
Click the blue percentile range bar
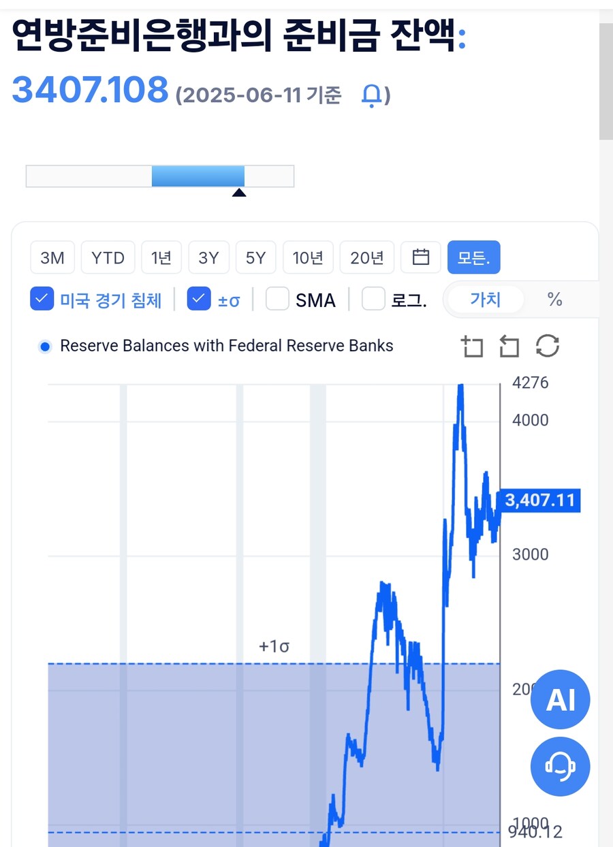(198, 176)
